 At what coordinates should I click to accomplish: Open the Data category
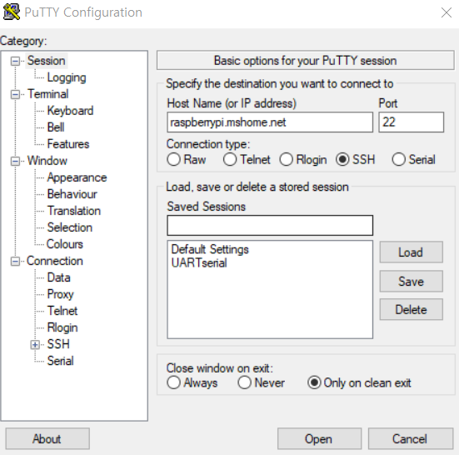[x=58, y=277]
